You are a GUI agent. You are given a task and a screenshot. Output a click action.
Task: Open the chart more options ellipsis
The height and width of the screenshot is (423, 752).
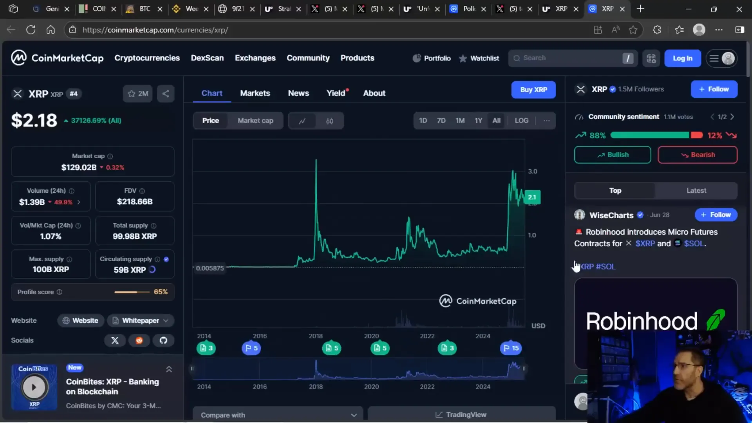click(x=546, y=121)
